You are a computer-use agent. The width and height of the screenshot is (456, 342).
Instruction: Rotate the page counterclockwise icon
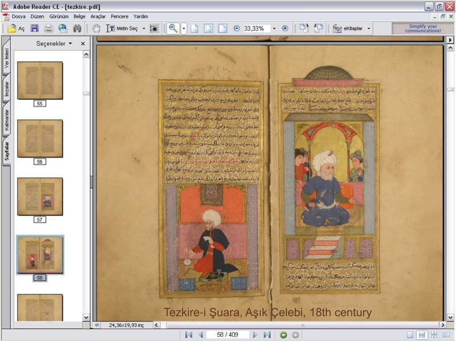pyautogui.click(x=318, y=28)
